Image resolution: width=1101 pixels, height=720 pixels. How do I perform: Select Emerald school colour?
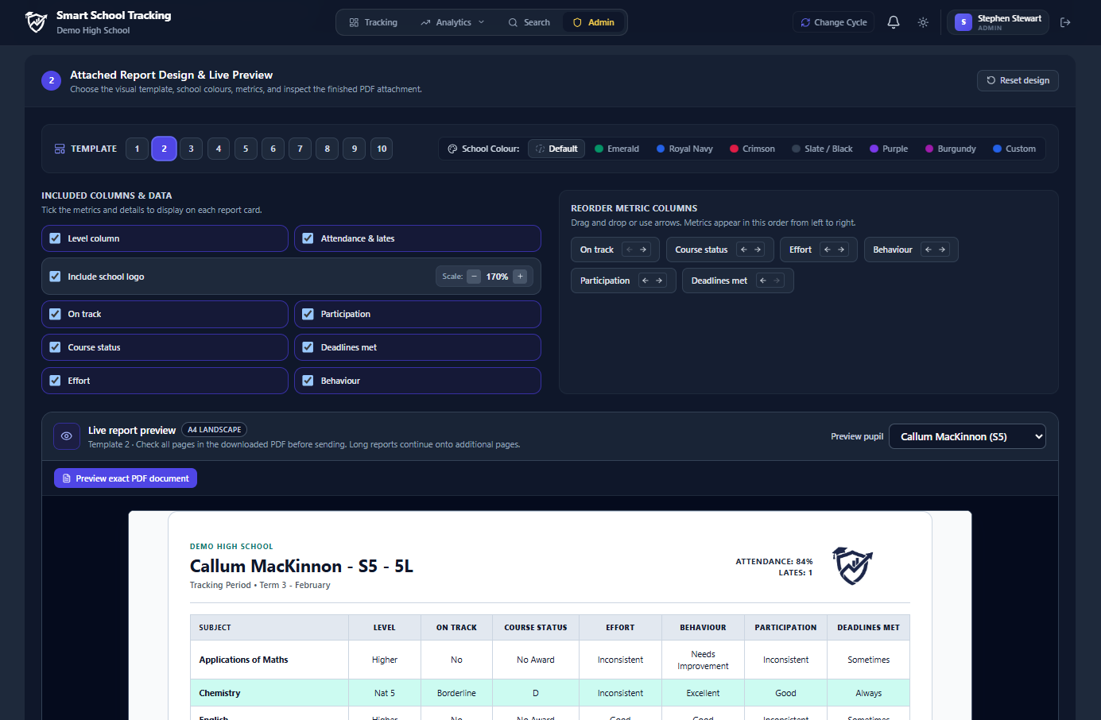tap(617, 149)
